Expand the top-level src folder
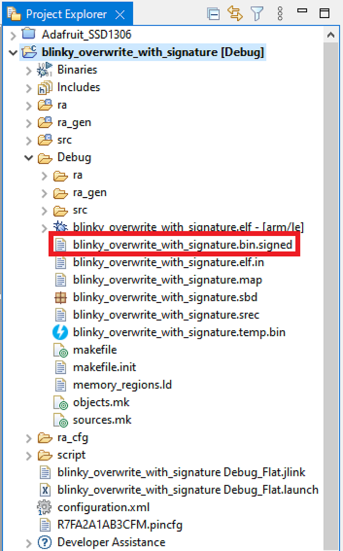This screenshot has height=551, width=343. (29, 140)
